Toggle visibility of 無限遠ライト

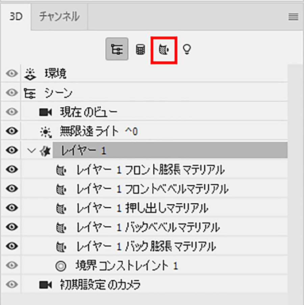coord(12,131)
